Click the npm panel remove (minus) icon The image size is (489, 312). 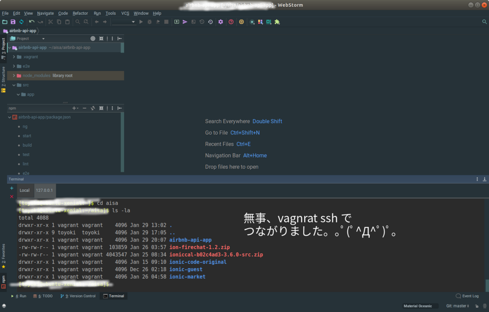84,108
